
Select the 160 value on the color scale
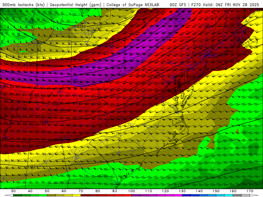[233, 191]
